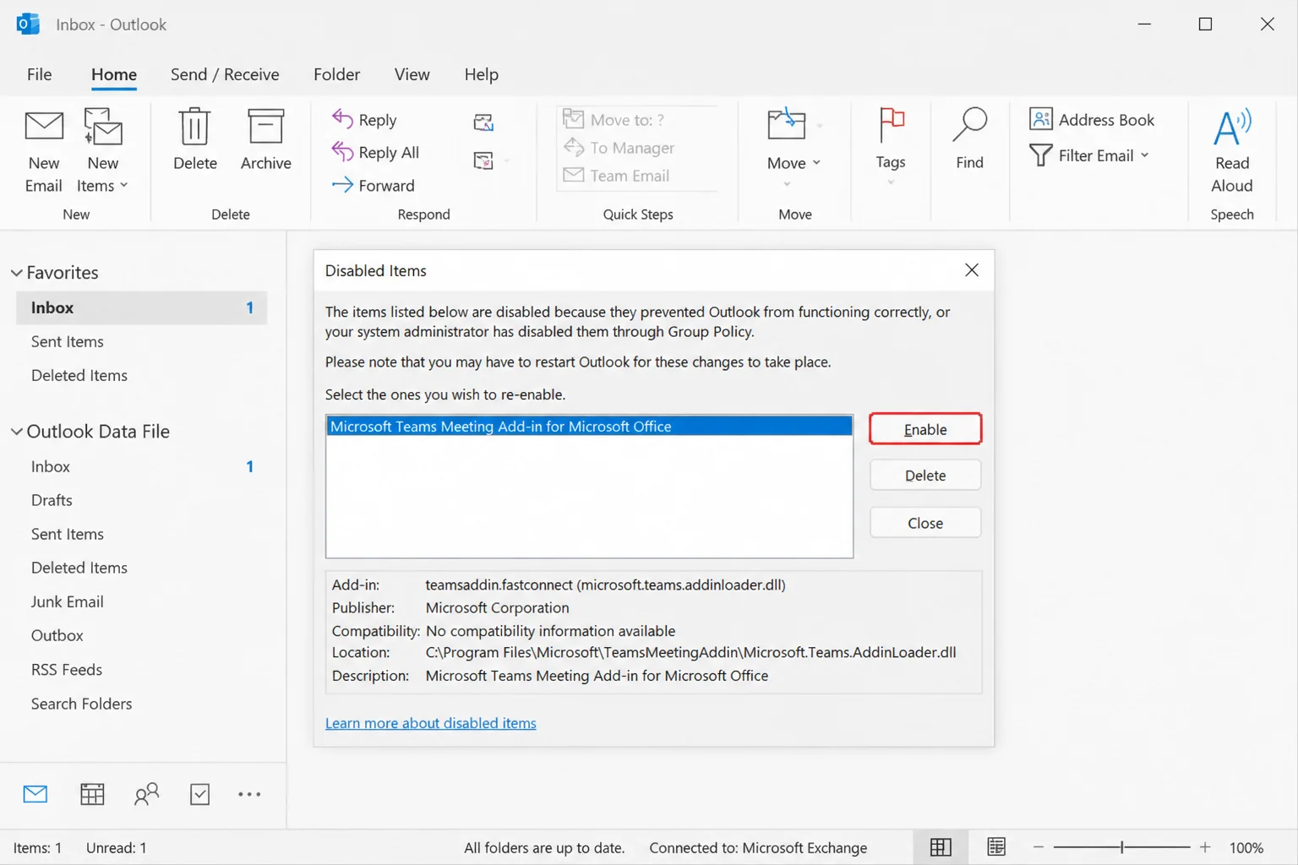Switch to the View ribbon tab
1298x865 pixels.
tap(412, 74)
